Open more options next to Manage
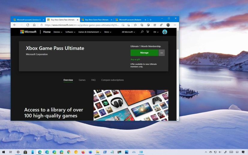The image size is (248, 155). tap(161, 53)
